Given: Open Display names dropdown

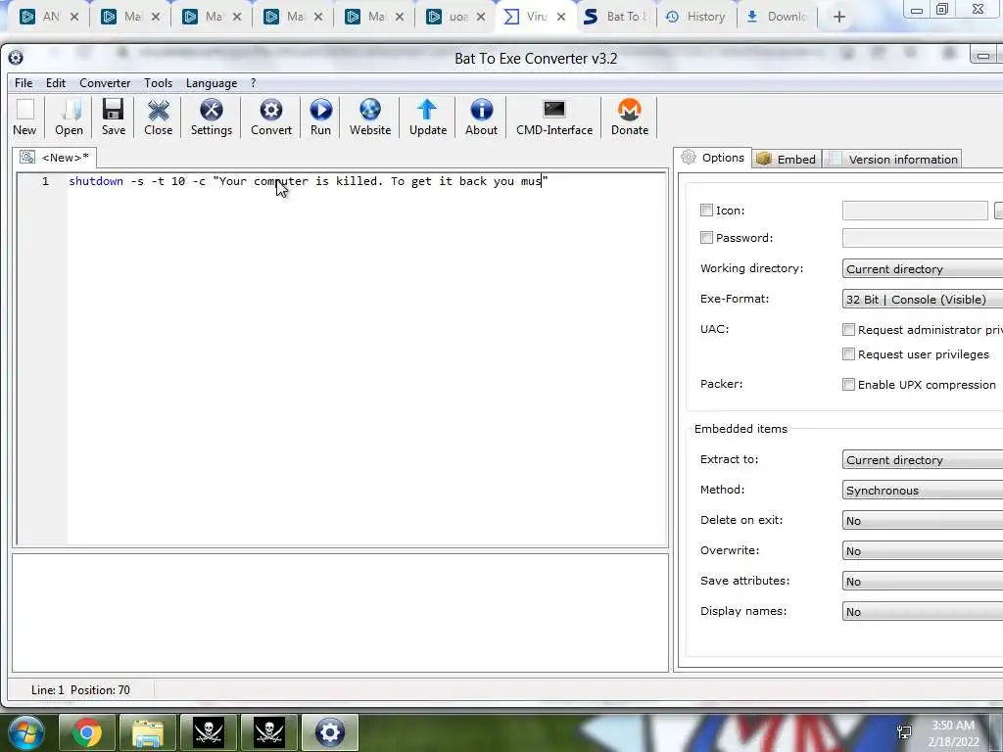Looking at the screenshot, I should point(923,611).
